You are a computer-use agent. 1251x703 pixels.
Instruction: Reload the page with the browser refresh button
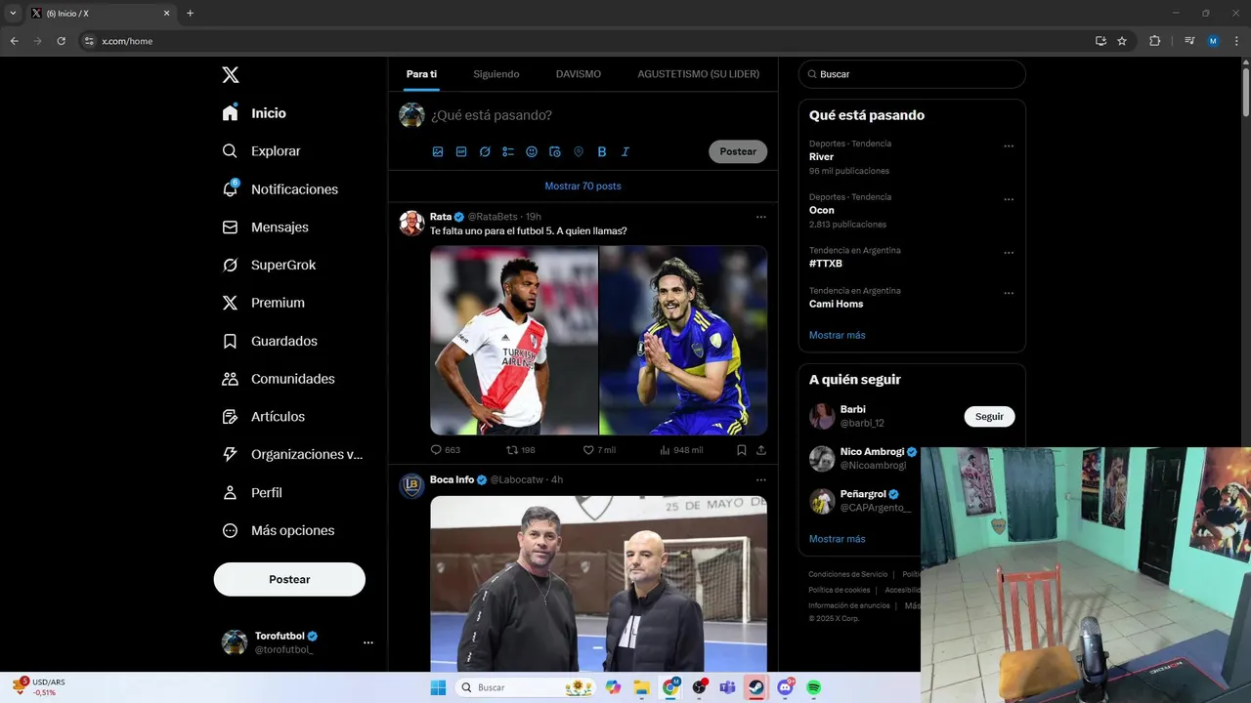pyautogui.click(x=61, y=41)
